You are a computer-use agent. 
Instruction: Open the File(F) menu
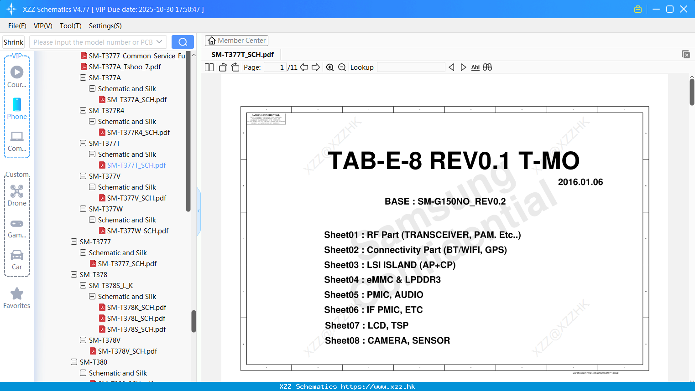(17, 26)
